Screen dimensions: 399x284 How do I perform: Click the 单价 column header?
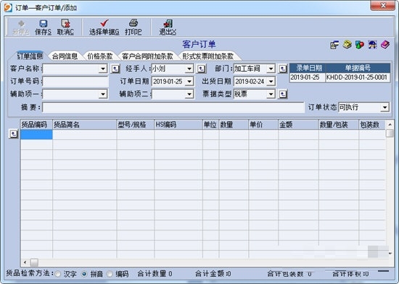tap(263, 125)
